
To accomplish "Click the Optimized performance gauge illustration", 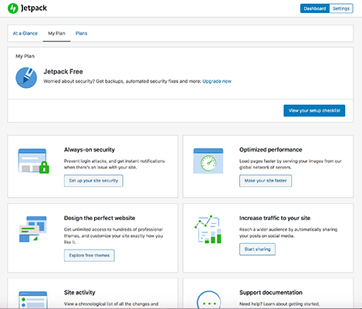I will click(x=208, y=161).
